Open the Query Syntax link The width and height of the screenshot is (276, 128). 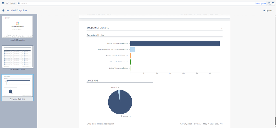[260, 4]
